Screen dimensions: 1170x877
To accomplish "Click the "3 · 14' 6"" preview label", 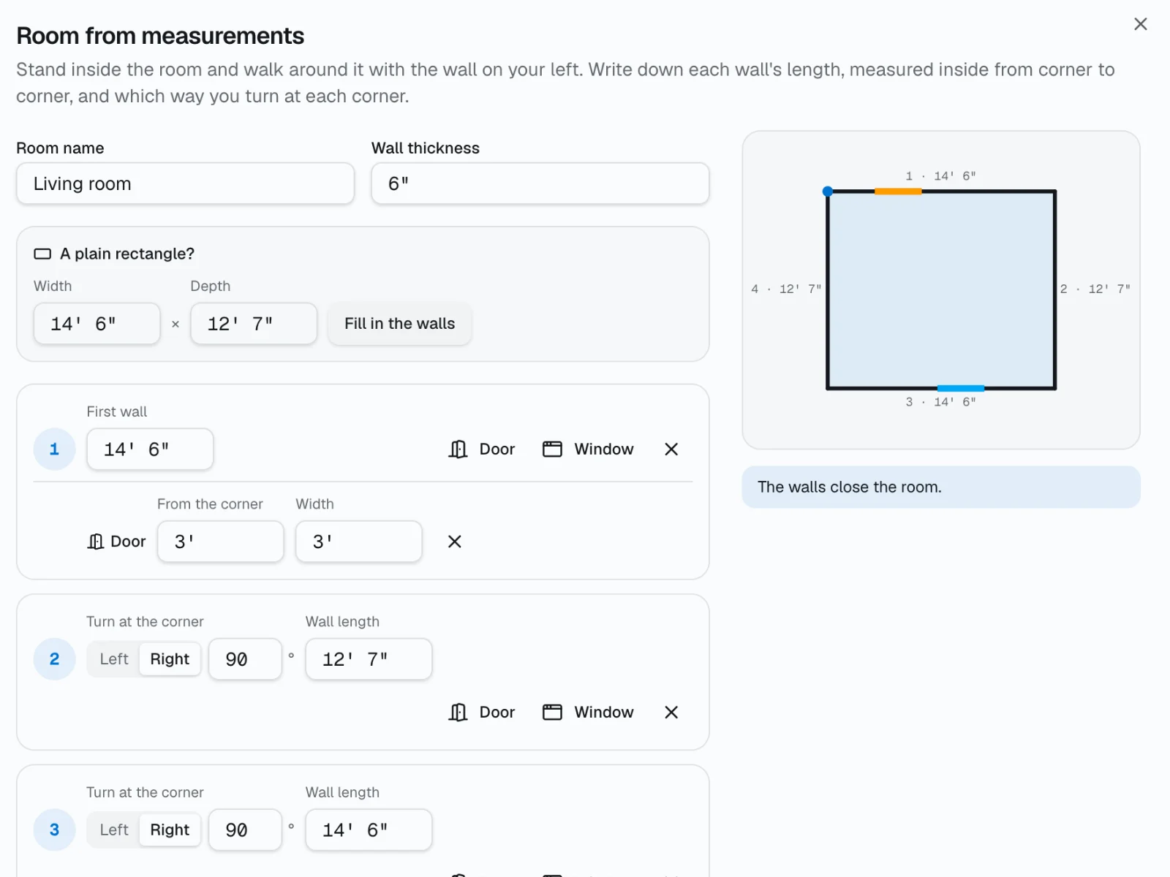I will (940, 402).
